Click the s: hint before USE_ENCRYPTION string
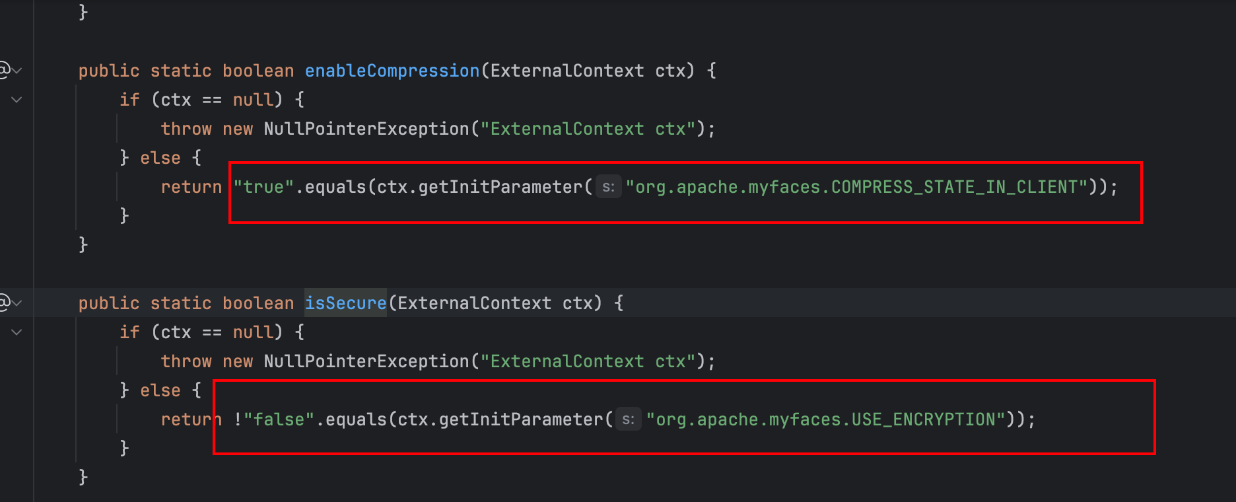Screen dimensions: 1236x502 point(628,419)
